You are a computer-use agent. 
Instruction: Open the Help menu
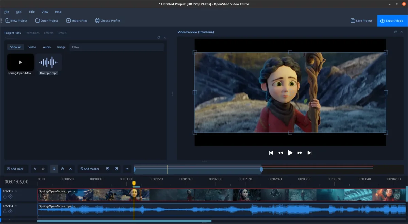click(58, 12)
